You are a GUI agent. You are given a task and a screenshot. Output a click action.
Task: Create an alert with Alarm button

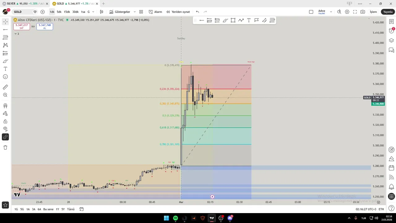pyautogui.click(x=155, y=12)
